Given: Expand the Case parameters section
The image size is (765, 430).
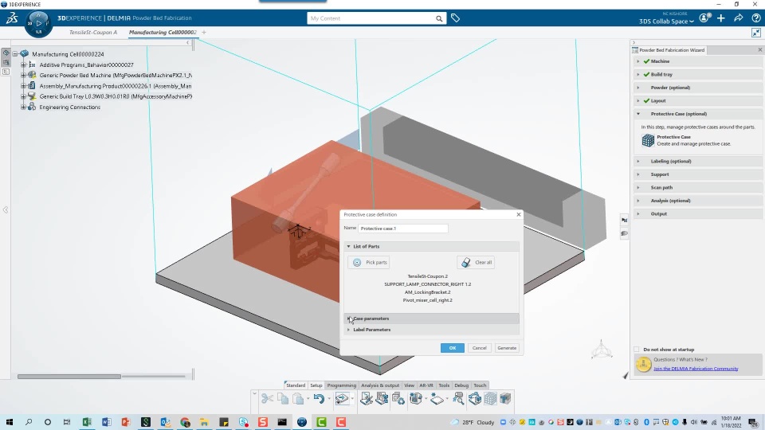Looking at the screenshot, I should click(348, 319).
